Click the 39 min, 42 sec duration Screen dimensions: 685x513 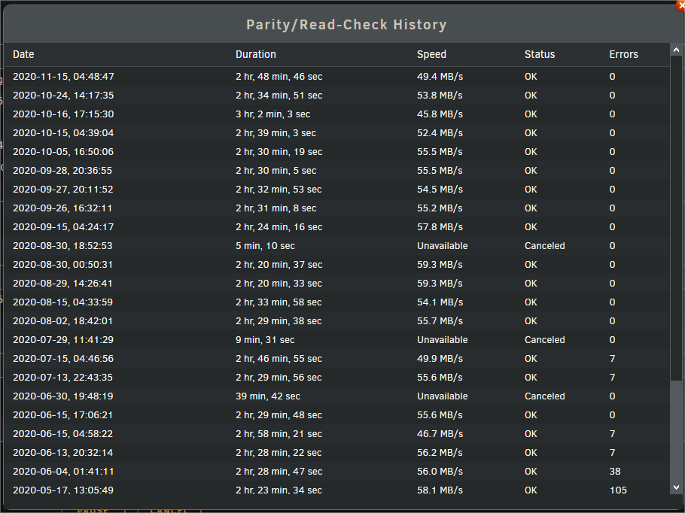tap(268, 396)
